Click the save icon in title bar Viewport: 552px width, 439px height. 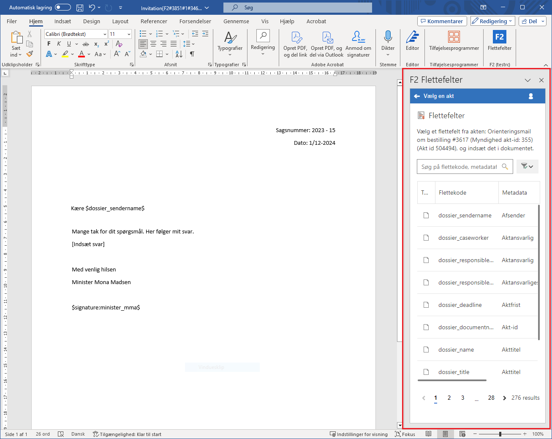pyautogui.click(x=80, y=8)
